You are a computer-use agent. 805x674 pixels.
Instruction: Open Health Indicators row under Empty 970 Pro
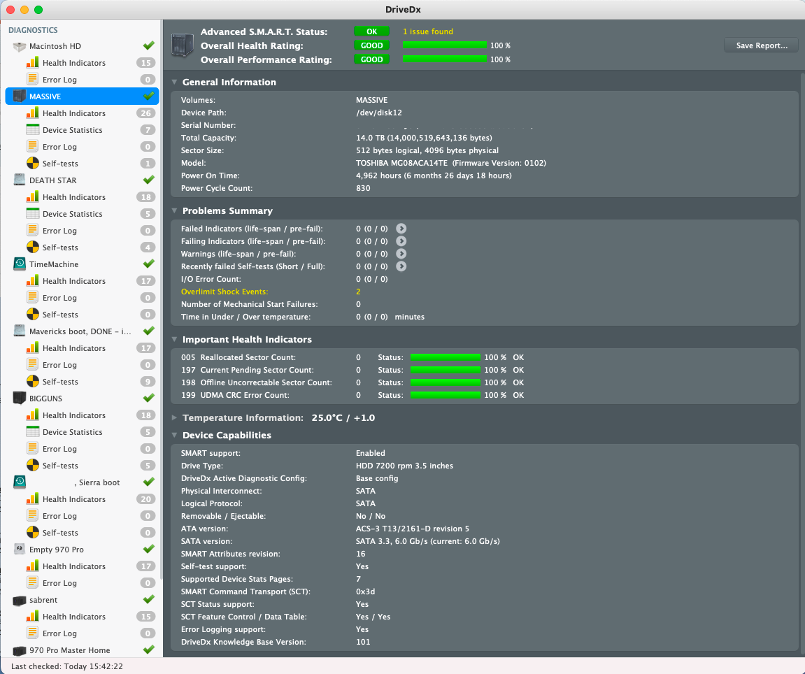tap(82, 566)
